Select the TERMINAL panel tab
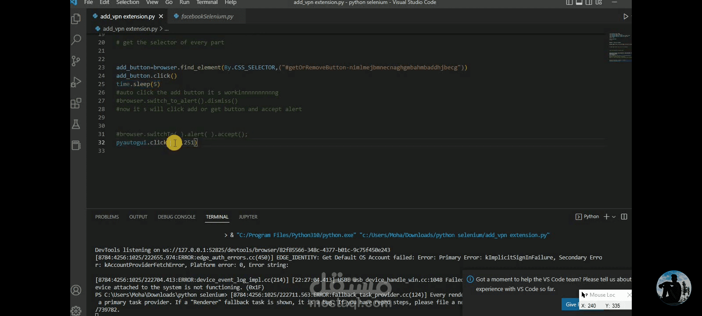Screen dimensions: 702x316 (217, 217)
